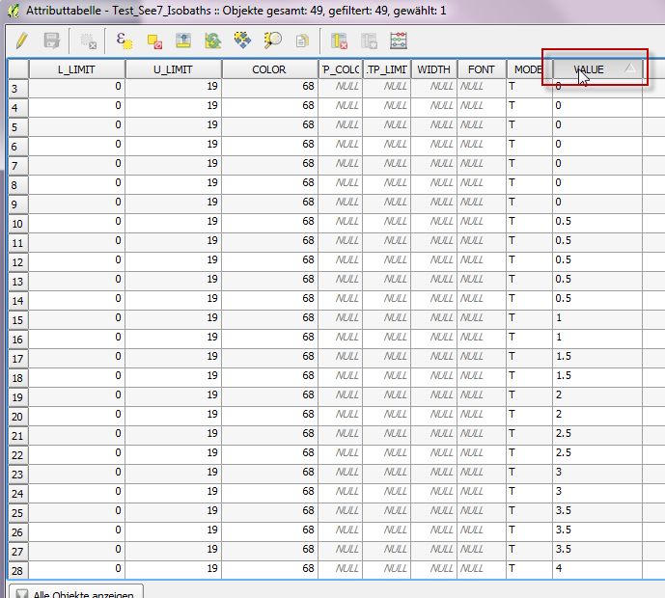Select row 3 via its row number

(18, 88)
